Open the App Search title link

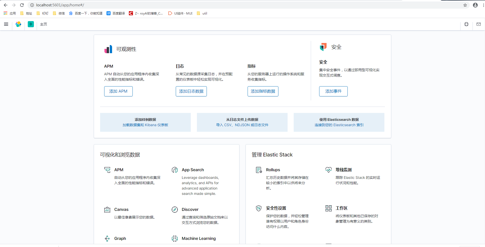point(193,170)
